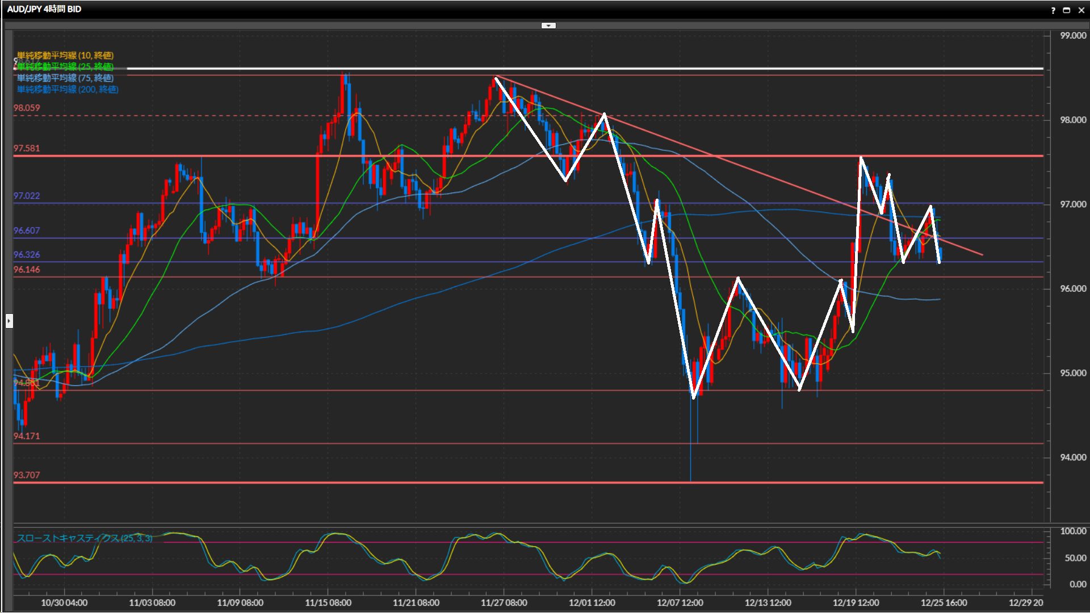Image resolution: width=1090 pixels, height=613 pixels.
Task: Expand the collapsed toolbar arrow at top center
Action: pyautogui.click(x=548, y=26)
